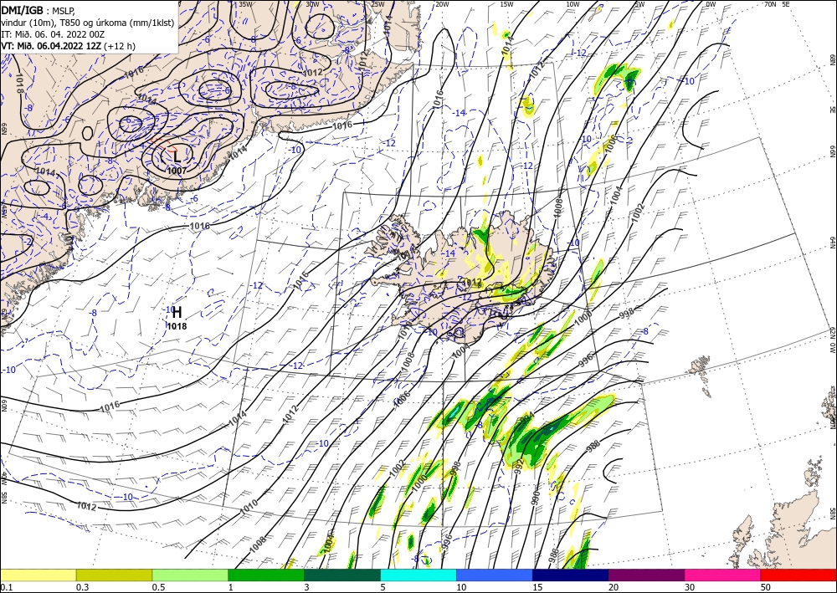Screen dimensions: 837x593
Task: Click the '70N' latitude label at top right
Action: tap(770, 3)
